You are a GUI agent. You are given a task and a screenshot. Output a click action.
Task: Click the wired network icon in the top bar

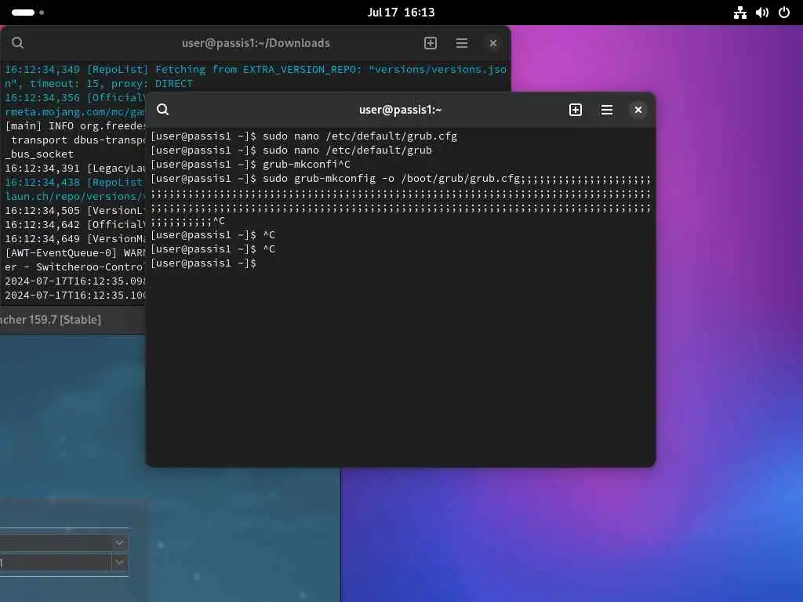click(740, 13)
